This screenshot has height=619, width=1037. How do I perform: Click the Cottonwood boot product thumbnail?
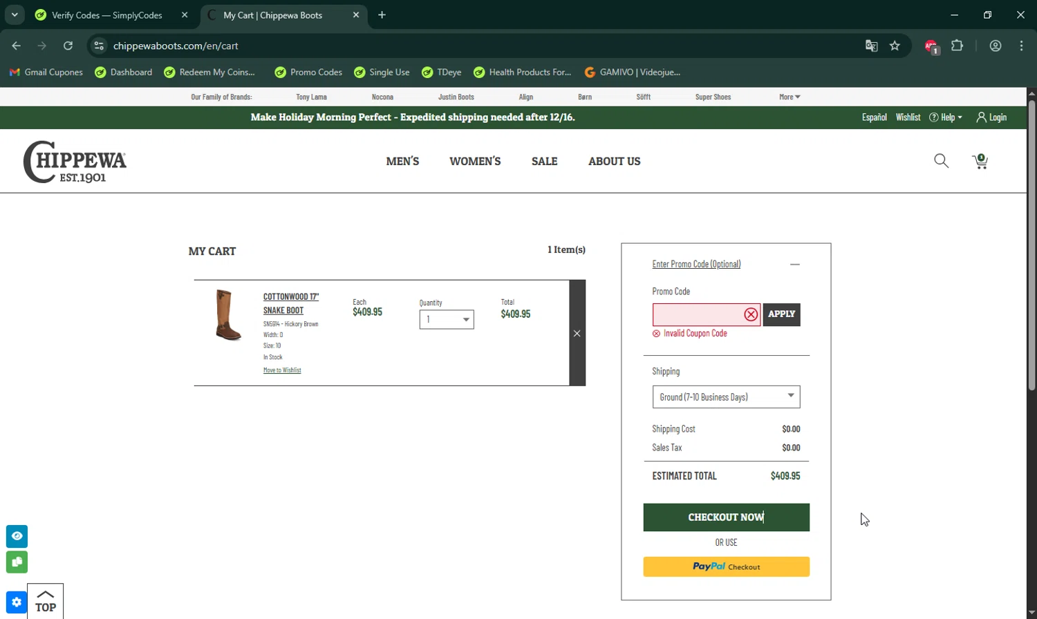point(228,315)
